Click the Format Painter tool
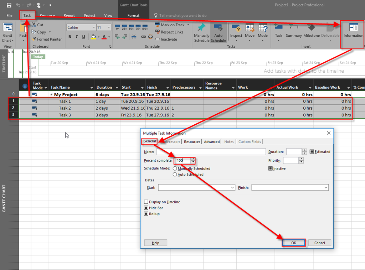Viewport: 365px width, 270px height. pyautogui.click(x=47, y=39)
